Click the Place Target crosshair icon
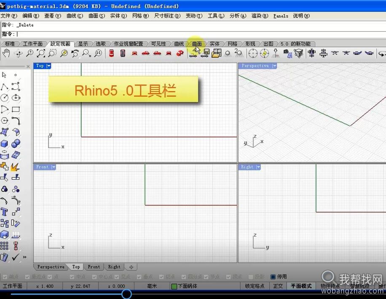Image resolution: width=386 pixels, height=299 pixels. 253,53
